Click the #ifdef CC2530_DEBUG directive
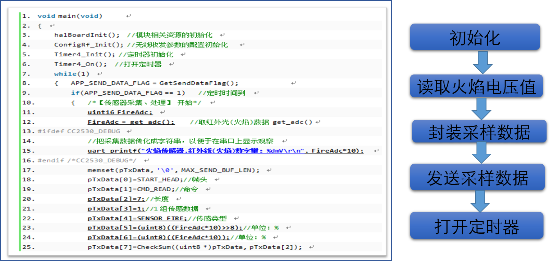The width and height of the screenshot is (550, 261). tap(79, 131)
